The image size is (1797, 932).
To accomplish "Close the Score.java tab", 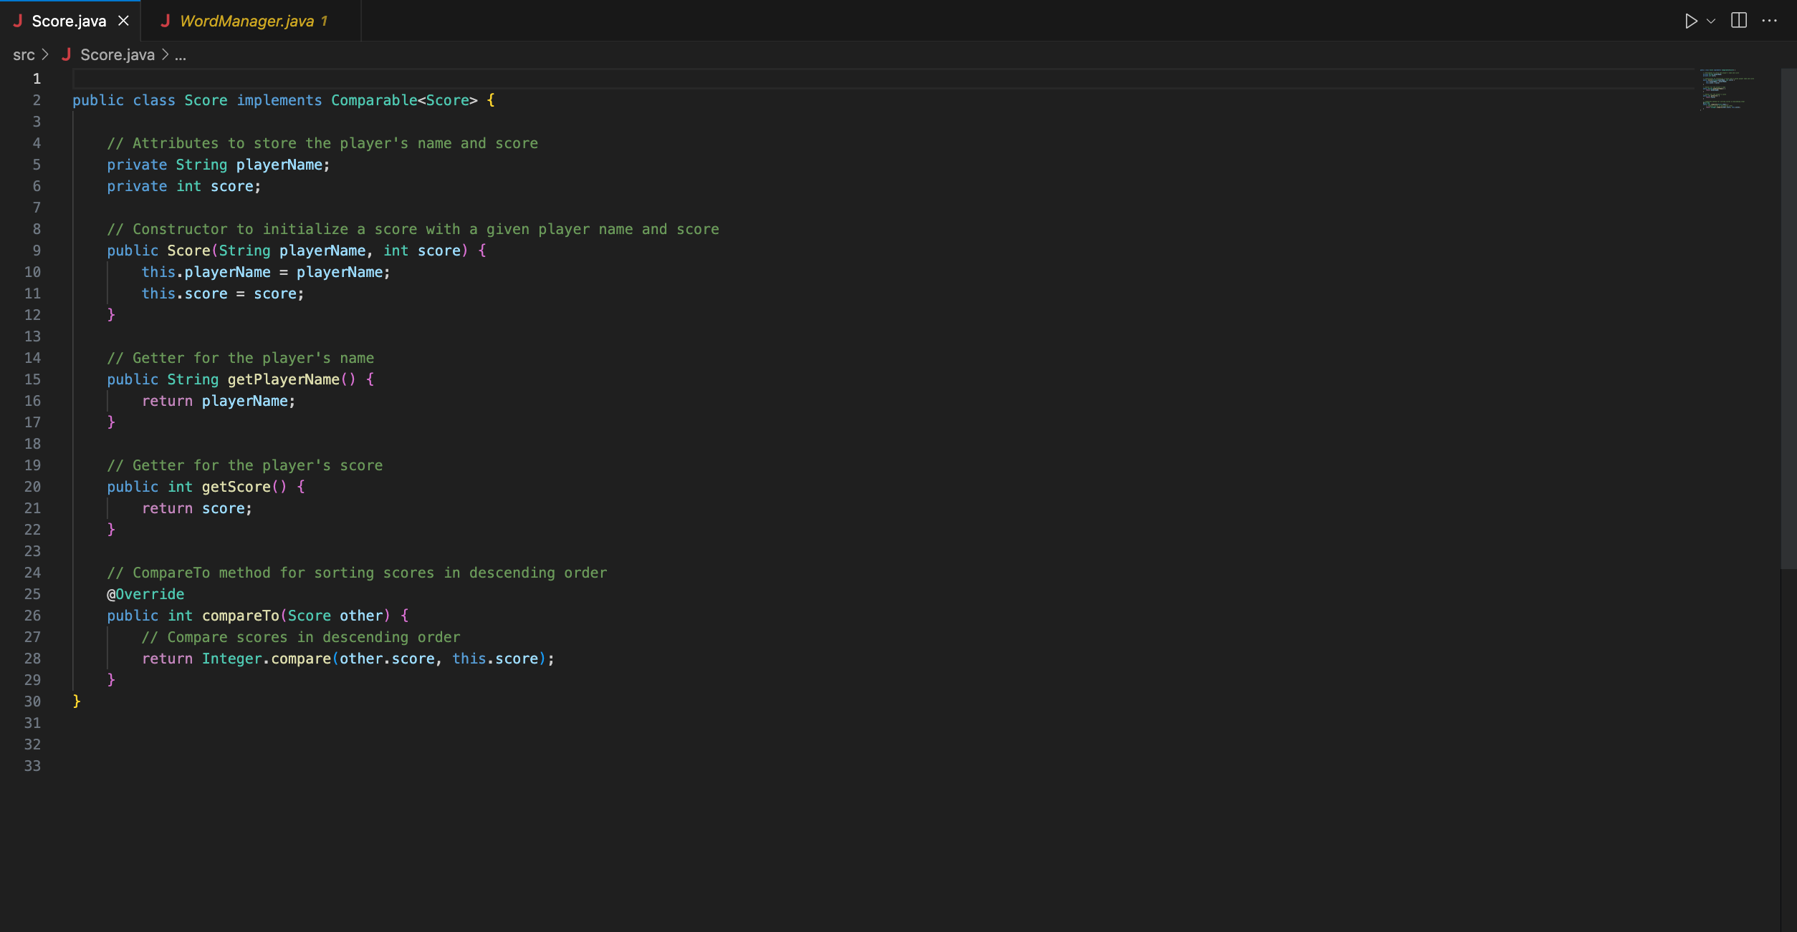I will (123, 21).
